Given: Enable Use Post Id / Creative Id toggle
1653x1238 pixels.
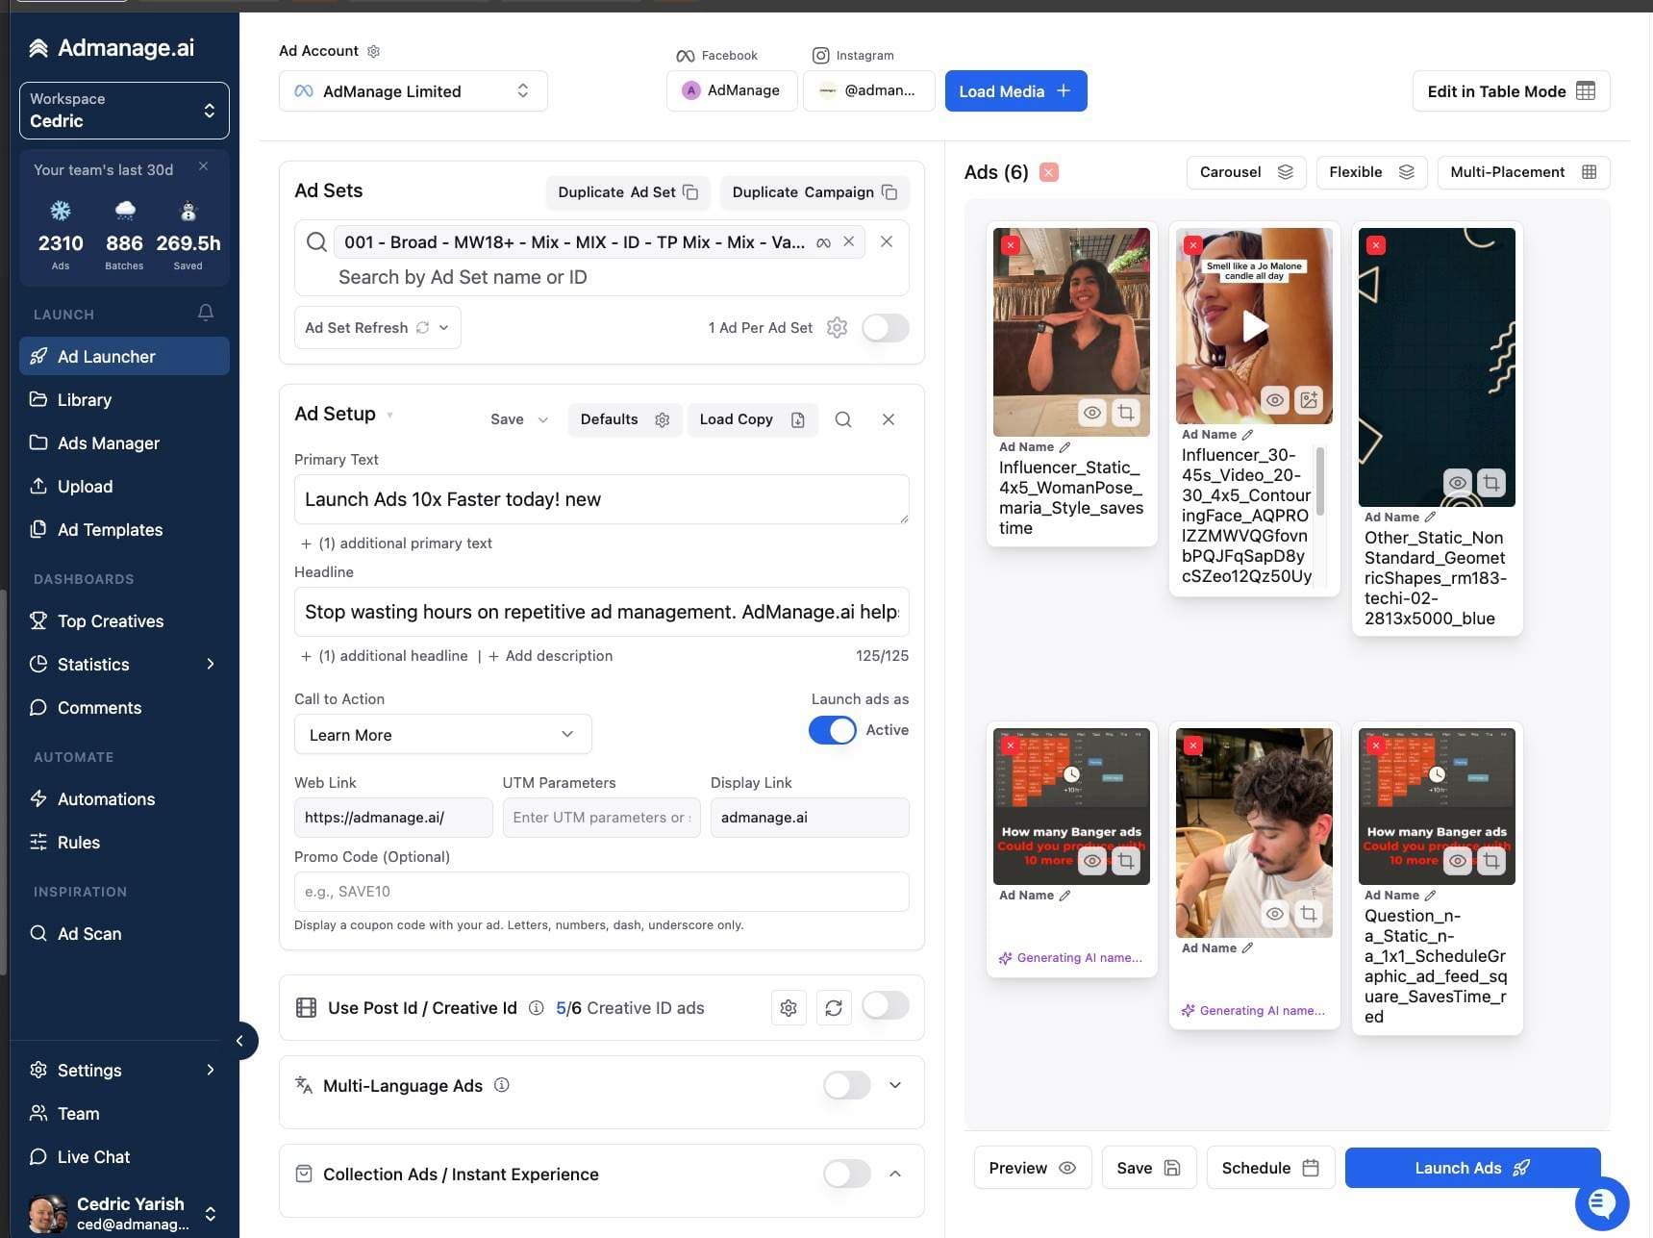Looking at the screenshot, I should (884, 1005).
